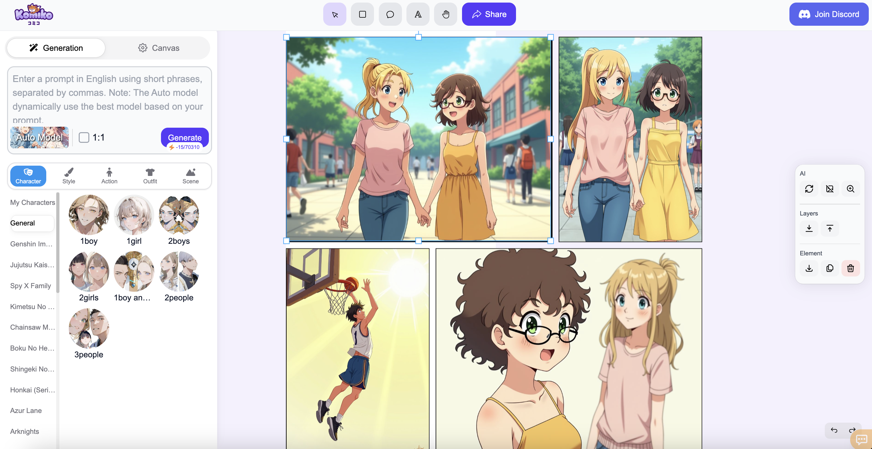Open the Outfit category tab
Viewport: 872px width, 449px height.
tap(150, 176)
